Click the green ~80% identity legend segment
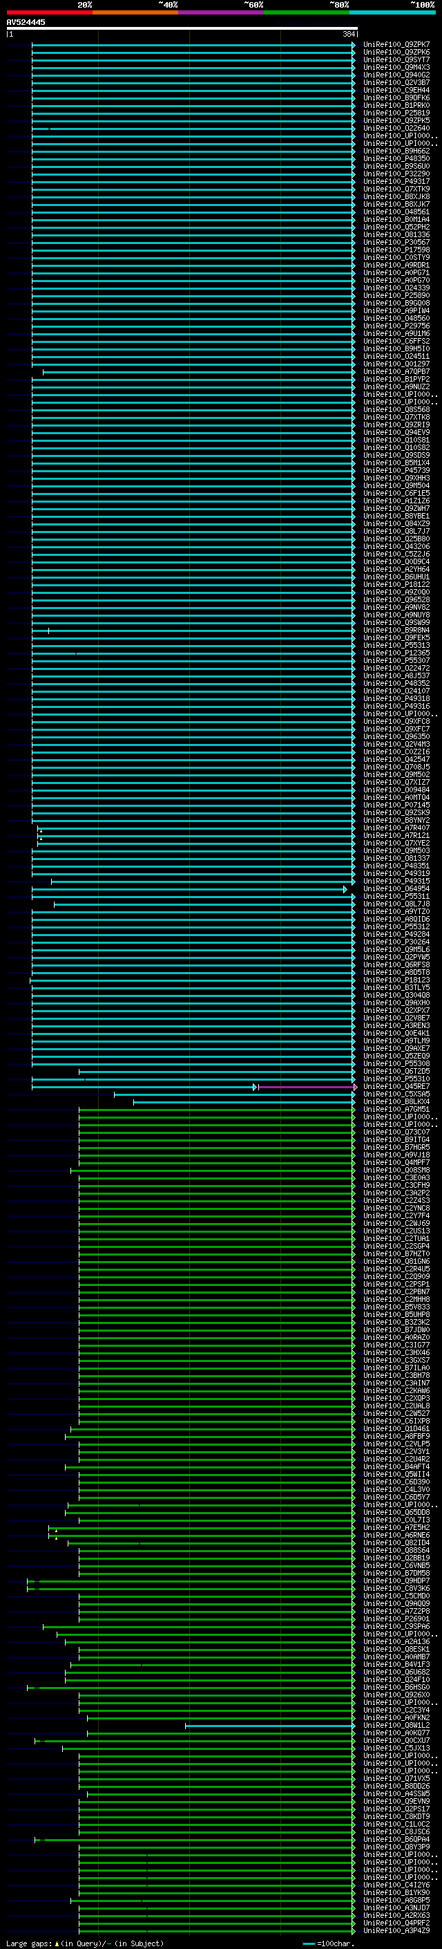 tap(307, 12)
